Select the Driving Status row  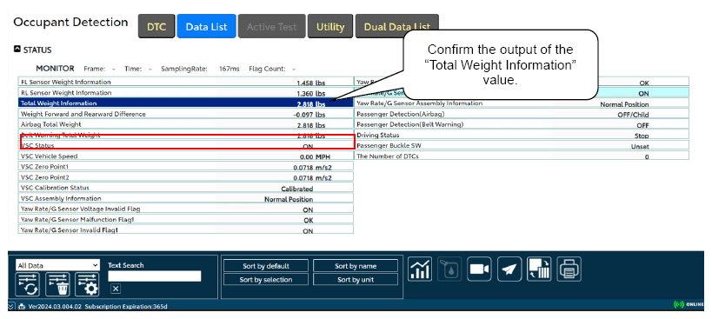522,135
